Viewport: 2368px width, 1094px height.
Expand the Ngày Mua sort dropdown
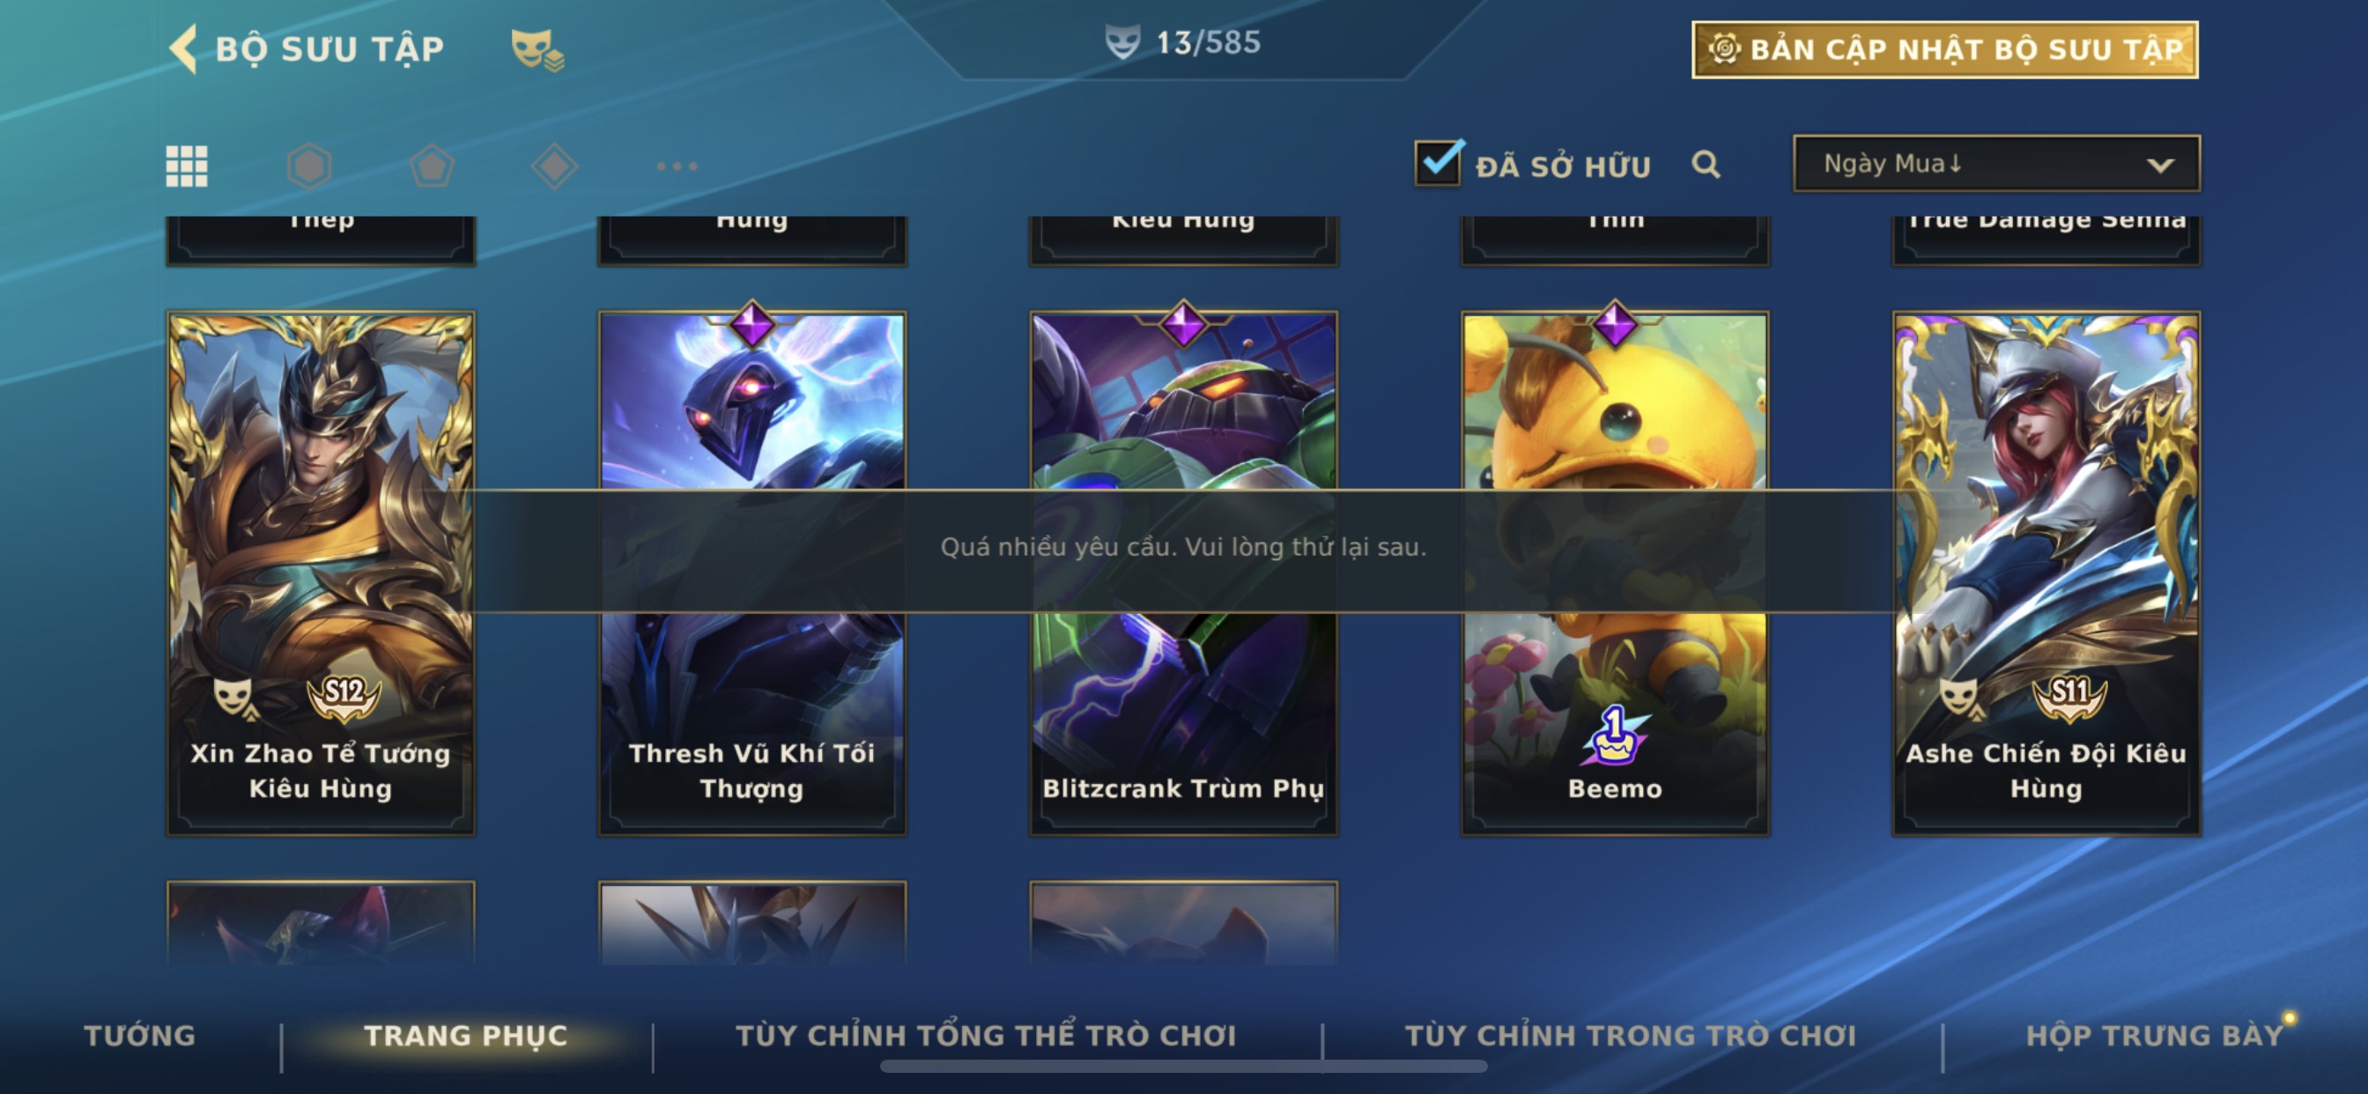coord(1996,164)
